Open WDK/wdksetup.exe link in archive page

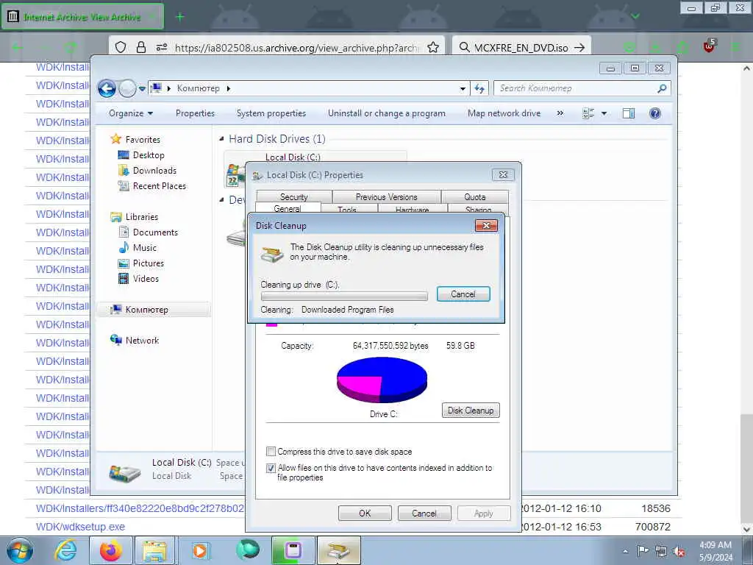(80, 527)
